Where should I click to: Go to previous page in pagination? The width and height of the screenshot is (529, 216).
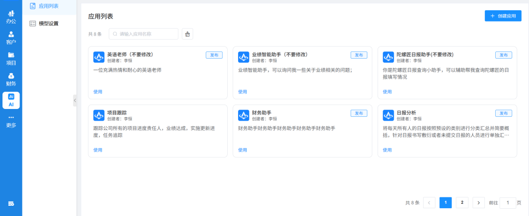[429, 202]
